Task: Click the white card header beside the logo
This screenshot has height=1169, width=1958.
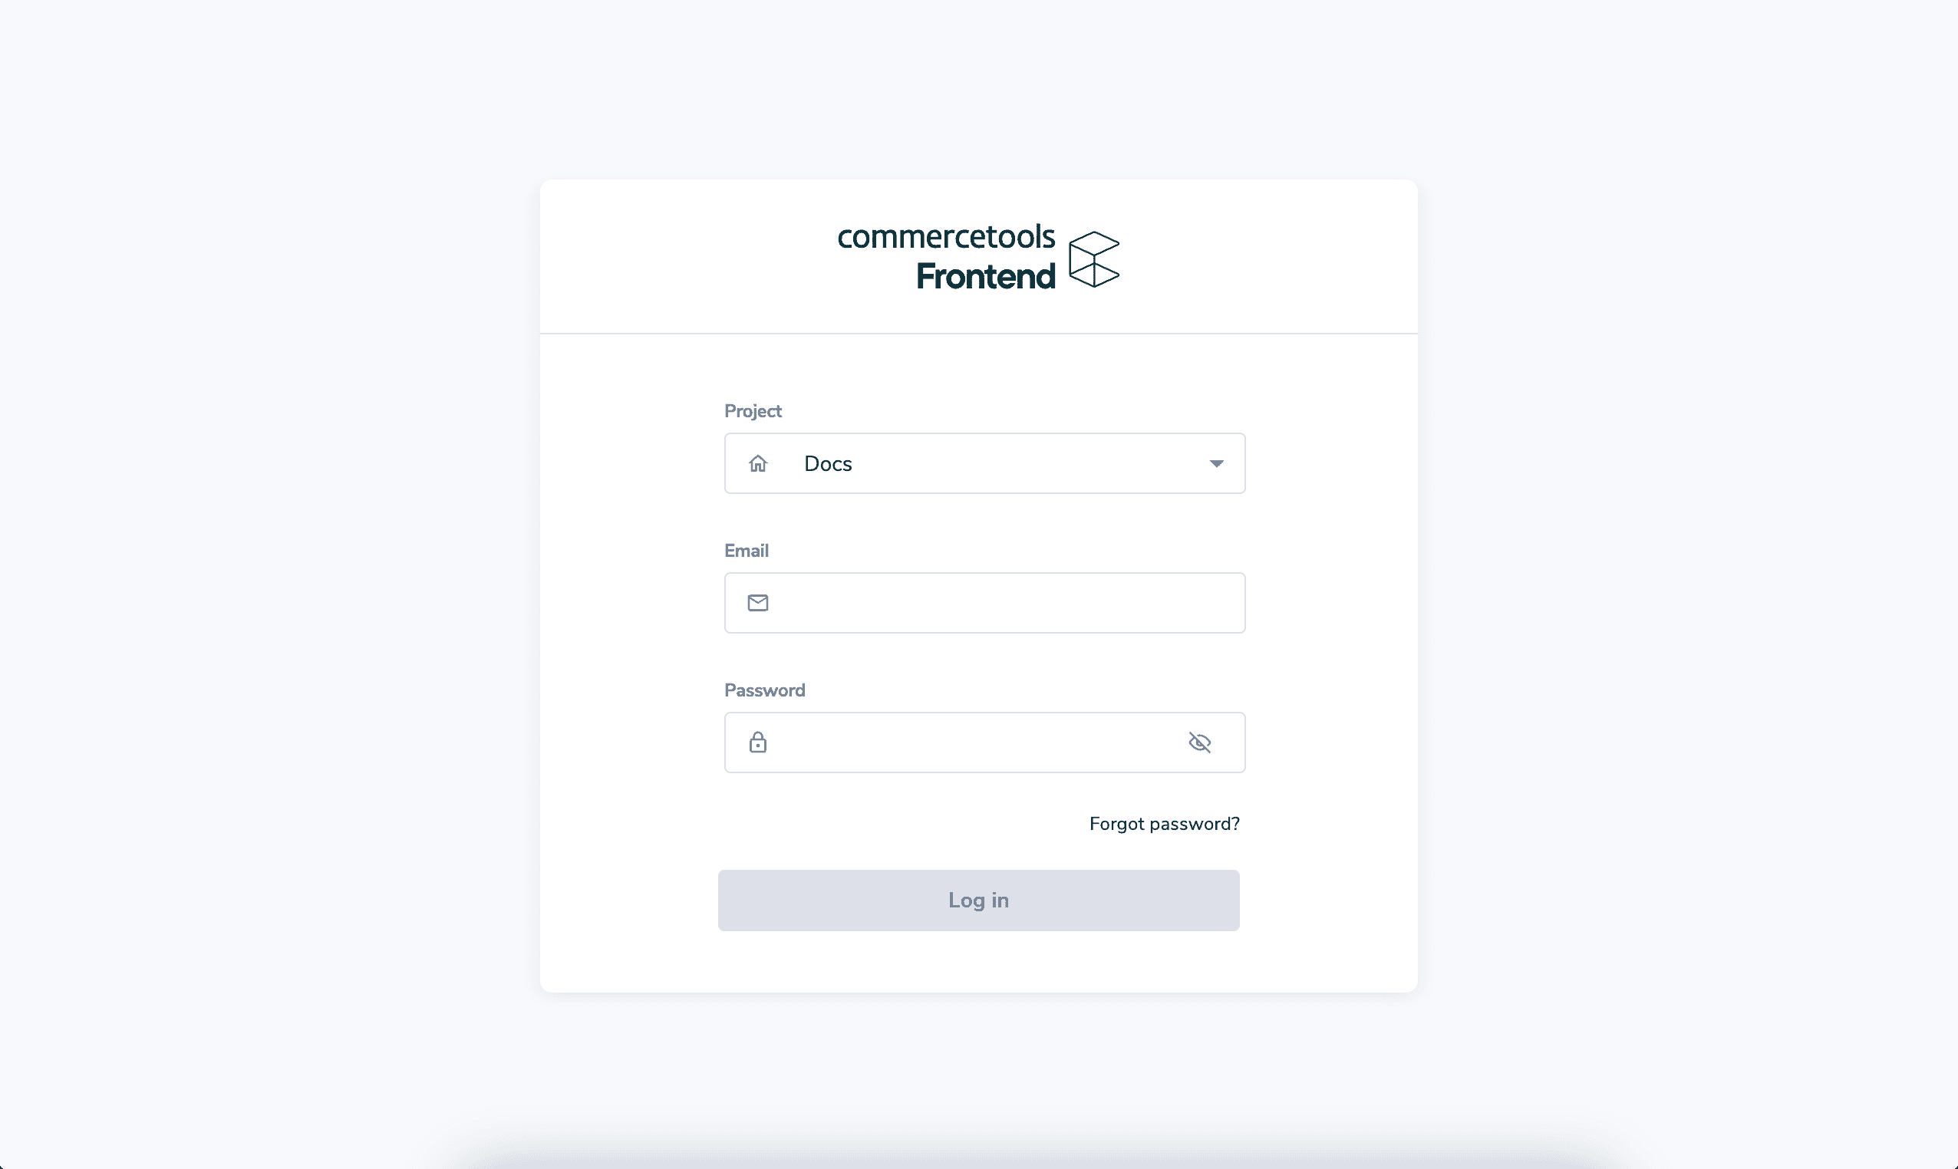Action: click(685, 256)
